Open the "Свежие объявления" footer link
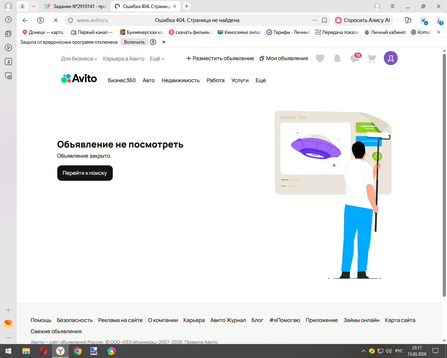The width and height of the screenshot is (447, 358). click(x=56, y=331)
